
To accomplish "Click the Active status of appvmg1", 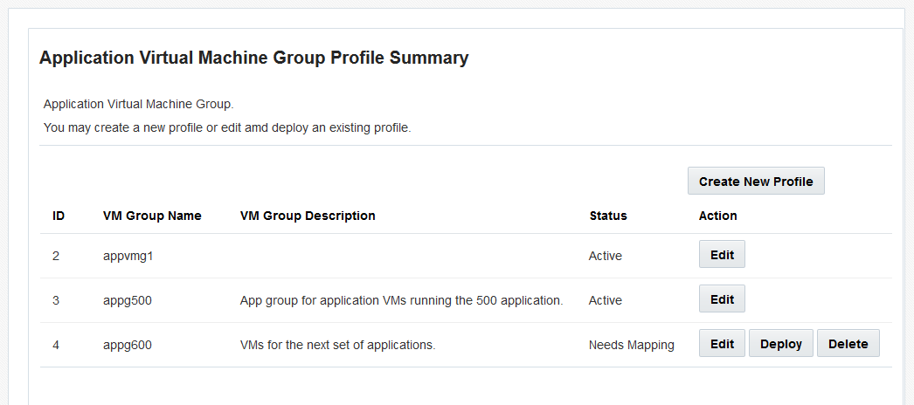I will click(x=606, y=256).
